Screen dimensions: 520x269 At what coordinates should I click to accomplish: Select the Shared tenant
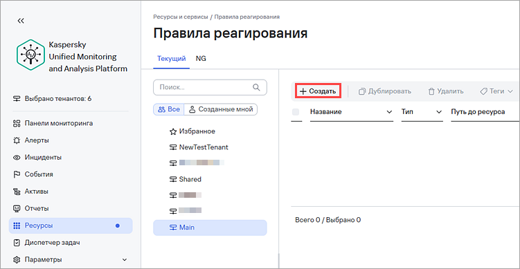click(190, 179)
